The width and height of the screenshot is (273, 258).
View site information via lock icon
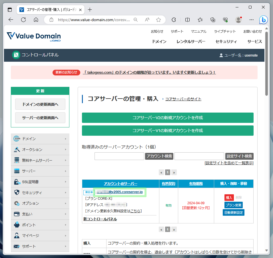click(x=51, y=20)
